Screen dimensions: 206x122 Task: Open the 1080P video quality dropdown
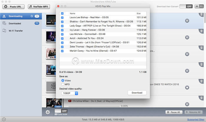point(70,93)
